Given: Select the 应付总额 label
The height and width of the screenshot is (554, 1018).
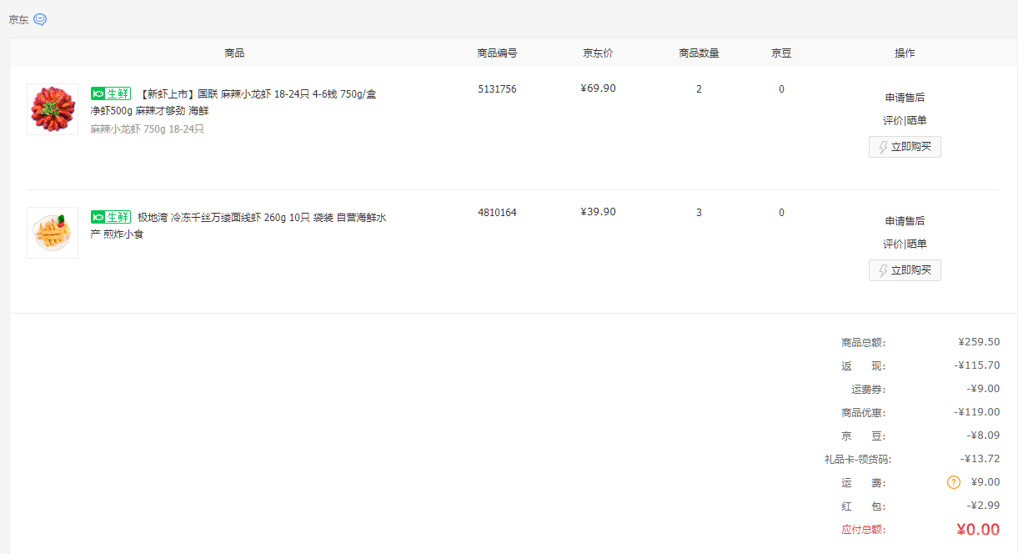Looking at the screenshot, I should (x=863, y=530).
